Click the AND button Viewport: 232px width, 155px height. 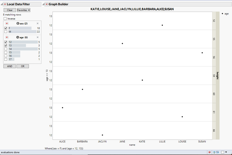point(10,66)
